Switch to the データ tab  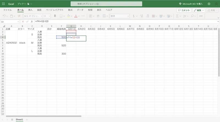tap(80, 10)
